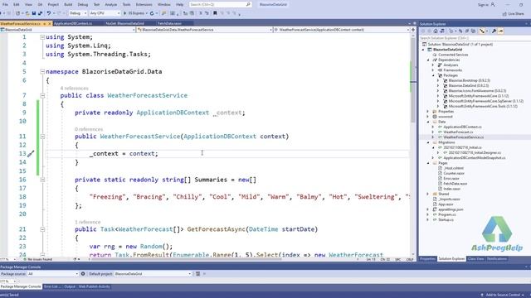Select Blazorise.DataGrid package

tap(469, 86)
